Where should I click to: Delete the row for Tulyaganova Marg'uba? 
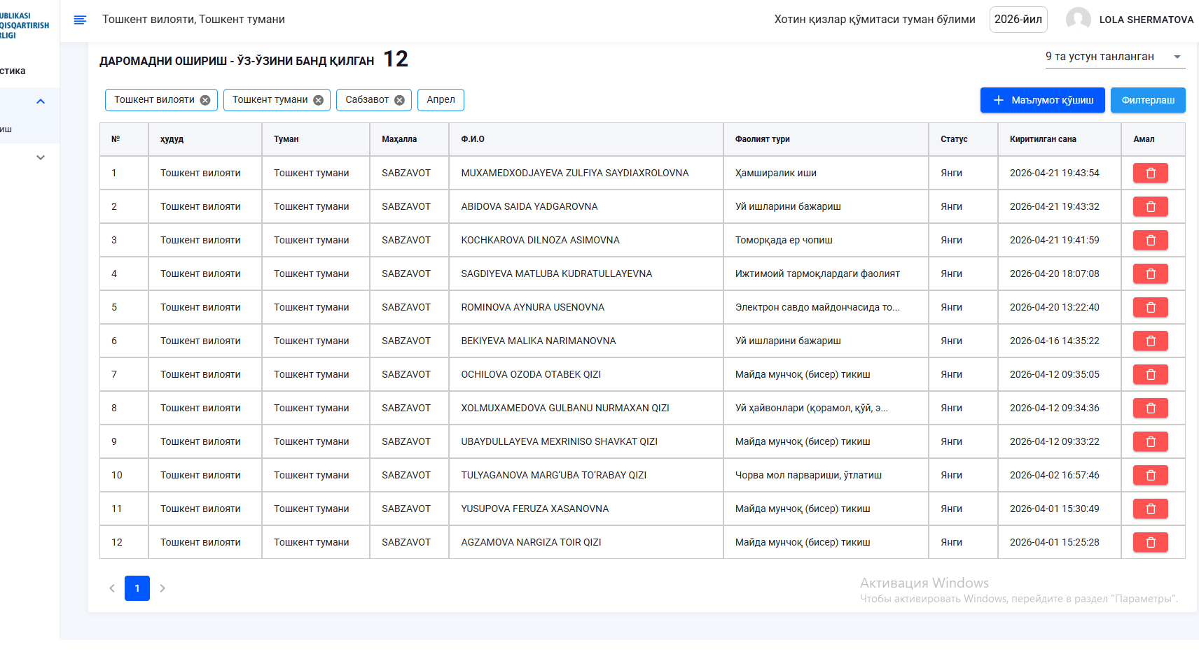click(1150, 475)
